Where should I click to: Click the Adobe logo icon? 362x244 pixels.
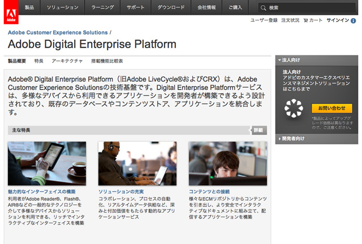point(11,12)
